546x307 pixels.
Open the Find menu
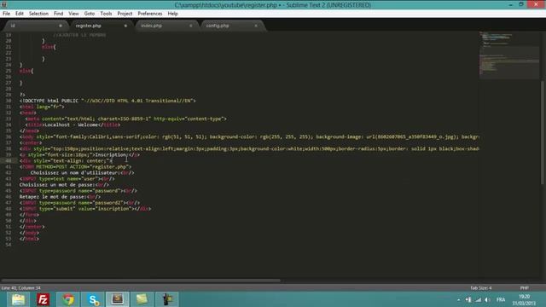58,14
